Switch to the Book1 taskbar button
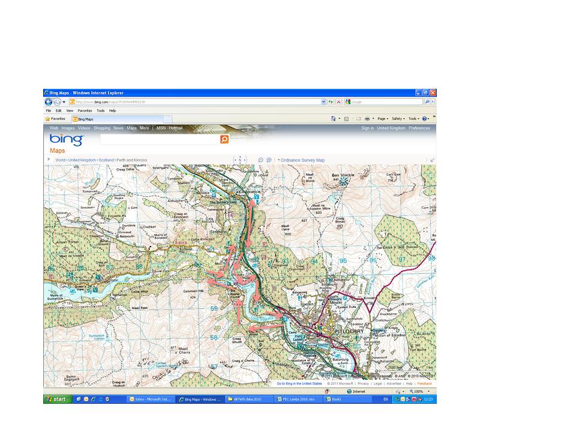 pyautogui.click(x=346, y=400)
